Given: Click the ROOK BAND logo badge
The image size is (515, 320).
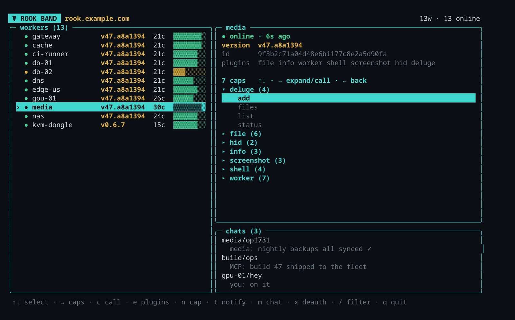Looking at the screenshot, I should coord(34,19).
